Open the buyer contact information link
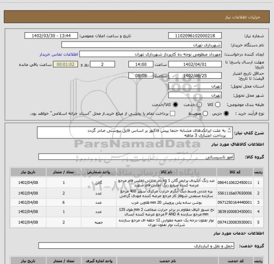 coord(59,55)
